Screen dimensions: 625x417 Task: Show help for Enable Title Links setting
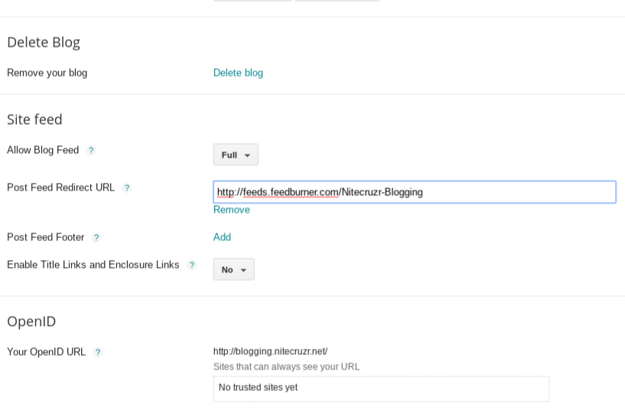192,266
